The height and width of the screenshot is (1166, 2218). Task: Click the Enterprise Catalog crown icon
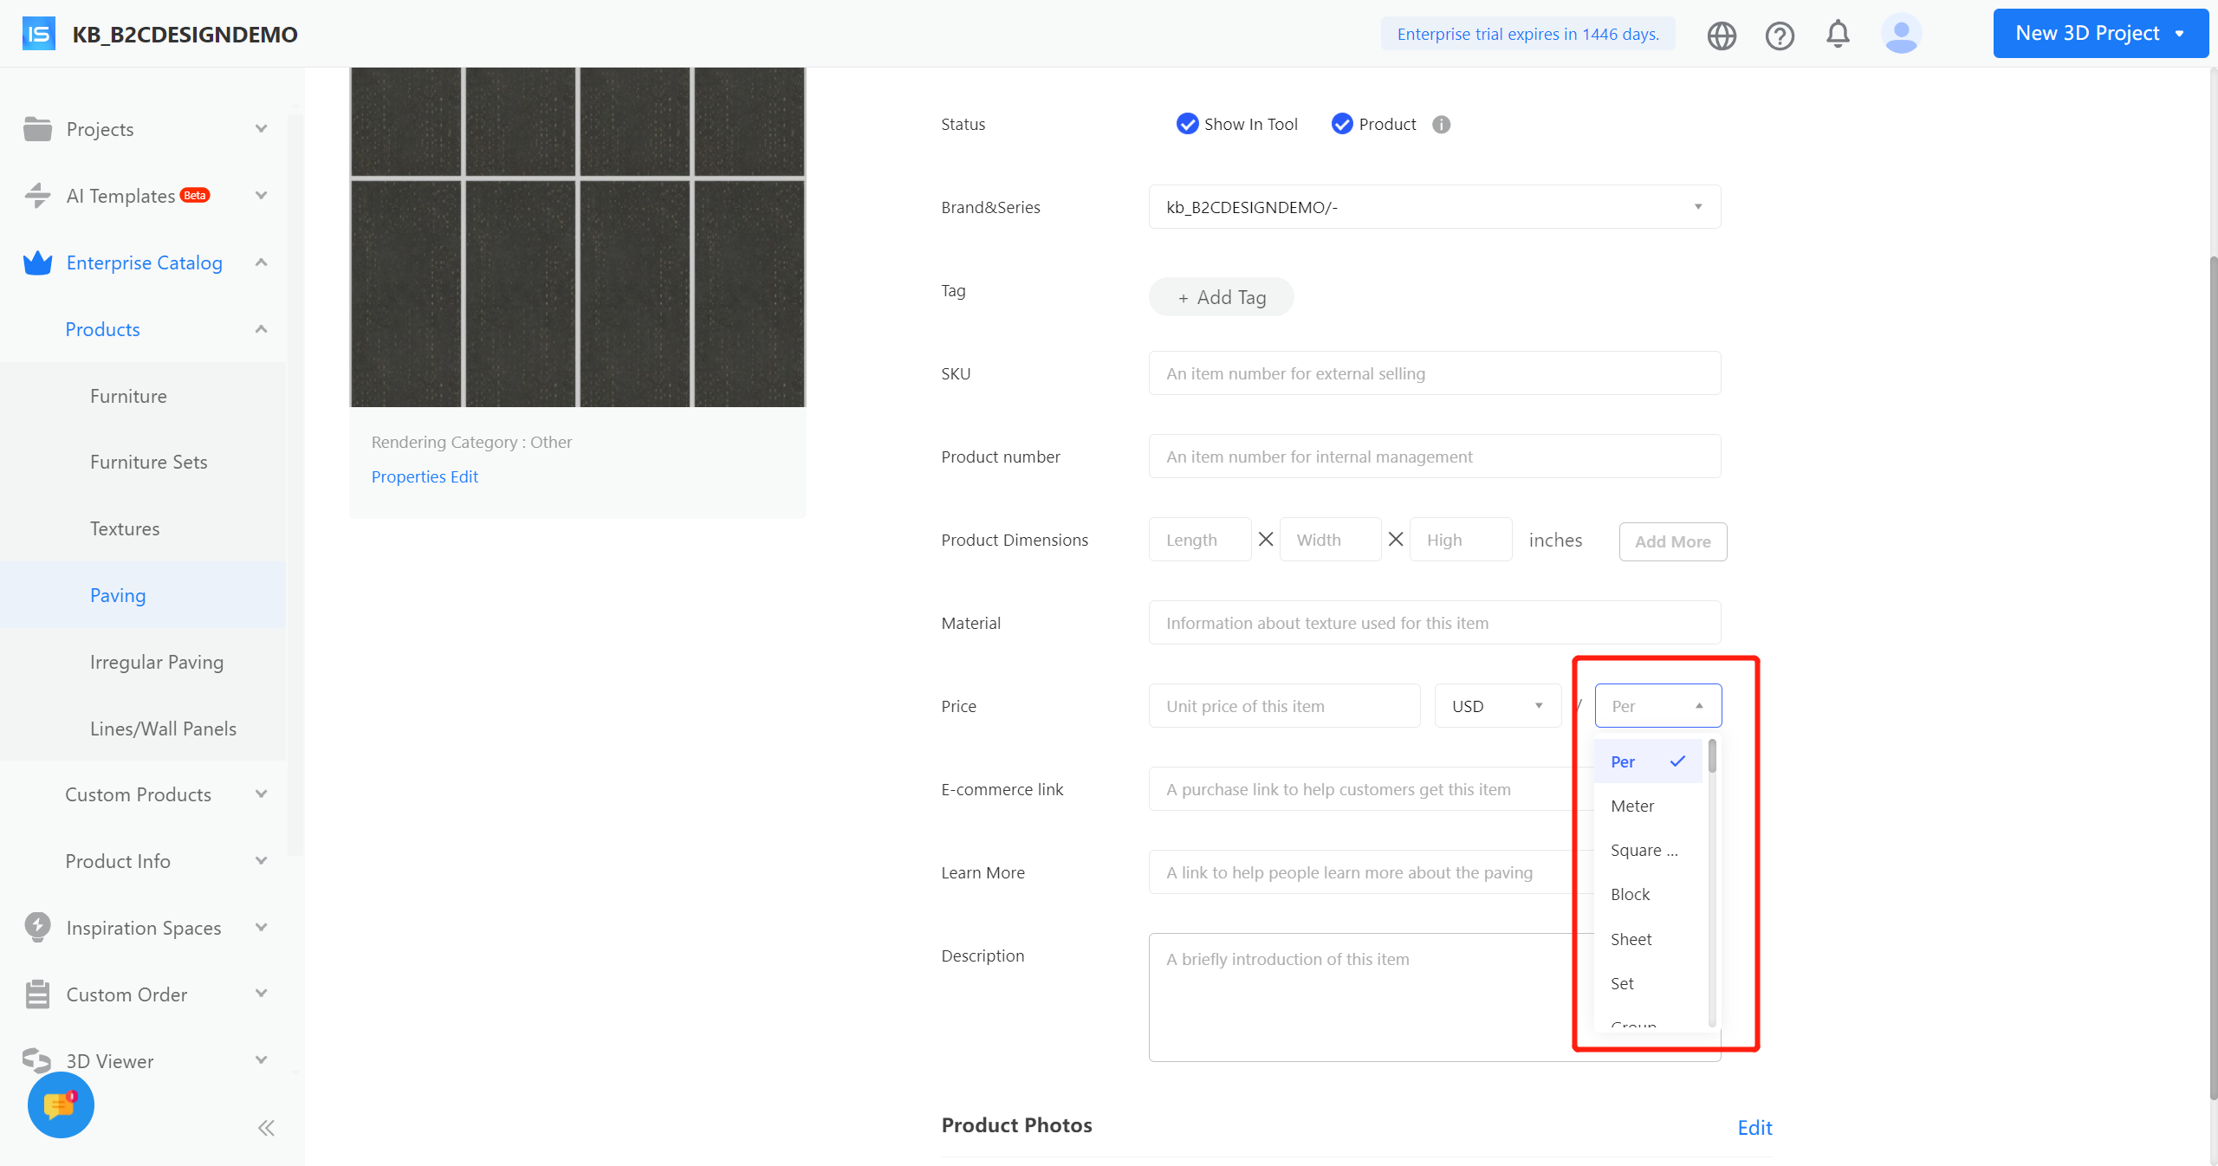tap(37, 262)
